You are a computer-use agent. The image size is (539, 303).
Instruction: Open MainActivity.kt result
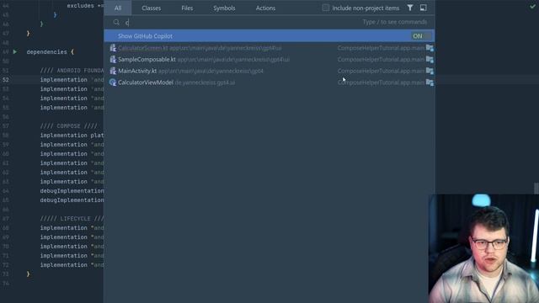coord(269,71)
